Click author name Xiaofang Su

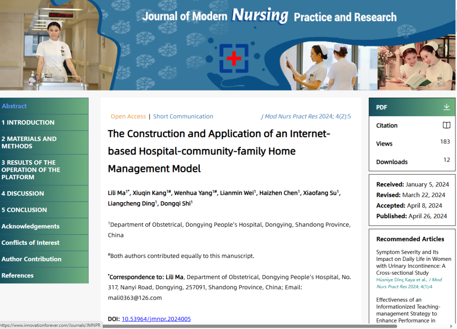pyautogui.click(x=320, y=193)
